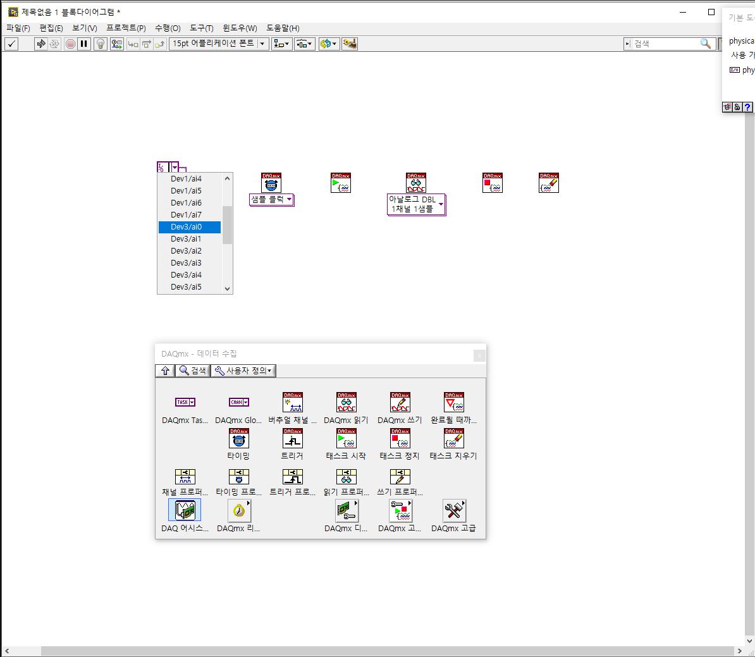Select Dev1/ai7 in the channel list
The image size is (755, 657).
tap(190, 215)
